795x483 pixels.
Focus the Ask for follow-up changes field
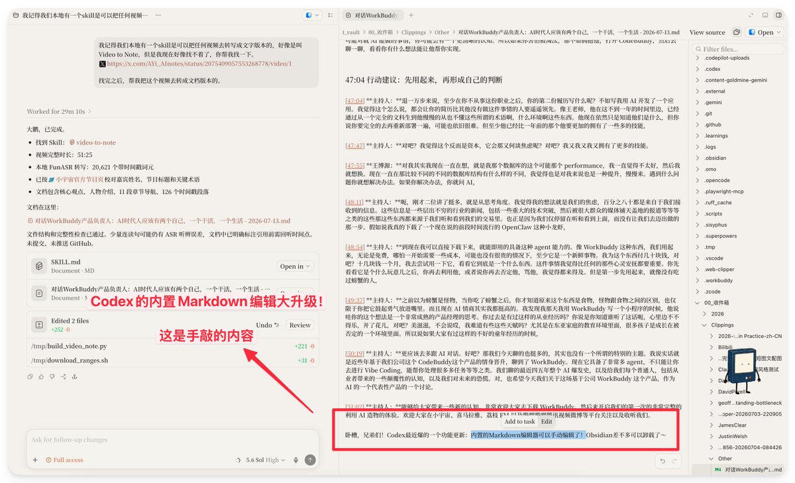[x=172, y=439]
